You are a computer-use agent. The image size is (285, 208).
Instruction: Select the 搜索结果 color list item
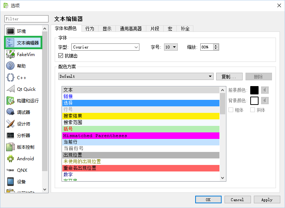141,116
